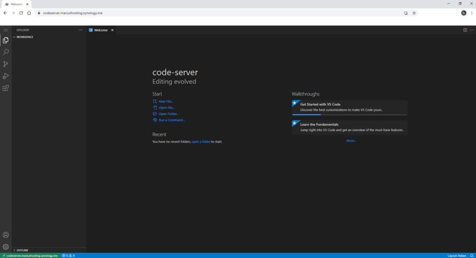Click the notifications bell in status bar
This screenshot has height=258, width=476.
click(x=471, y=256)
